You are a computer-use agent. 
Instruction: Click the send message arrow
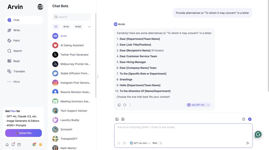pyautogui.click(x=248, y=143)
